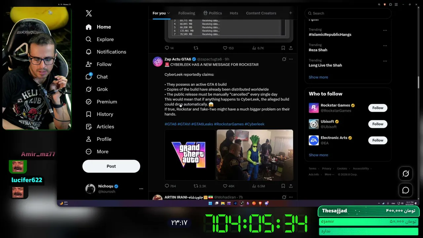Screen dimensions: 423x238
Task: Open History from the sidebar
Action: 99,114
